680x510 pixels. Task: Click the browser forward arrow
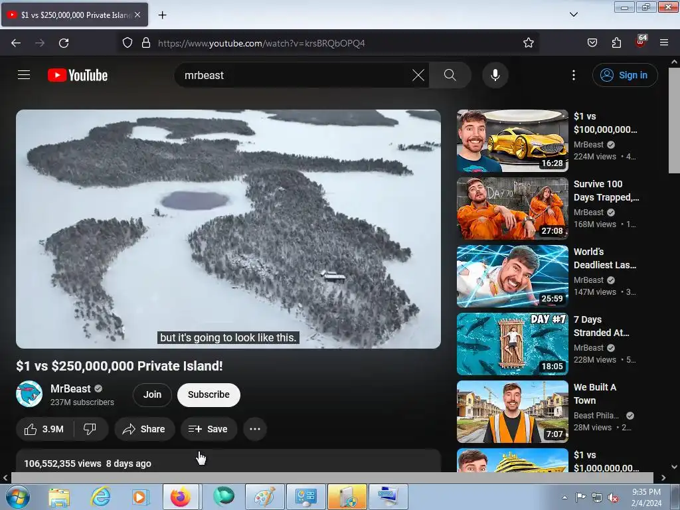(40, 43)
